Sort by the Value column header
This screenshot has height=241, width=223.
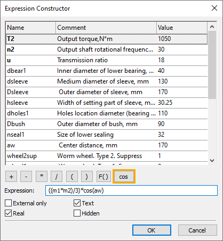pos(182,28)
